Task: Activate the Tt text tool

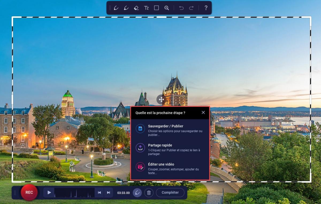Action: point(146,8)
